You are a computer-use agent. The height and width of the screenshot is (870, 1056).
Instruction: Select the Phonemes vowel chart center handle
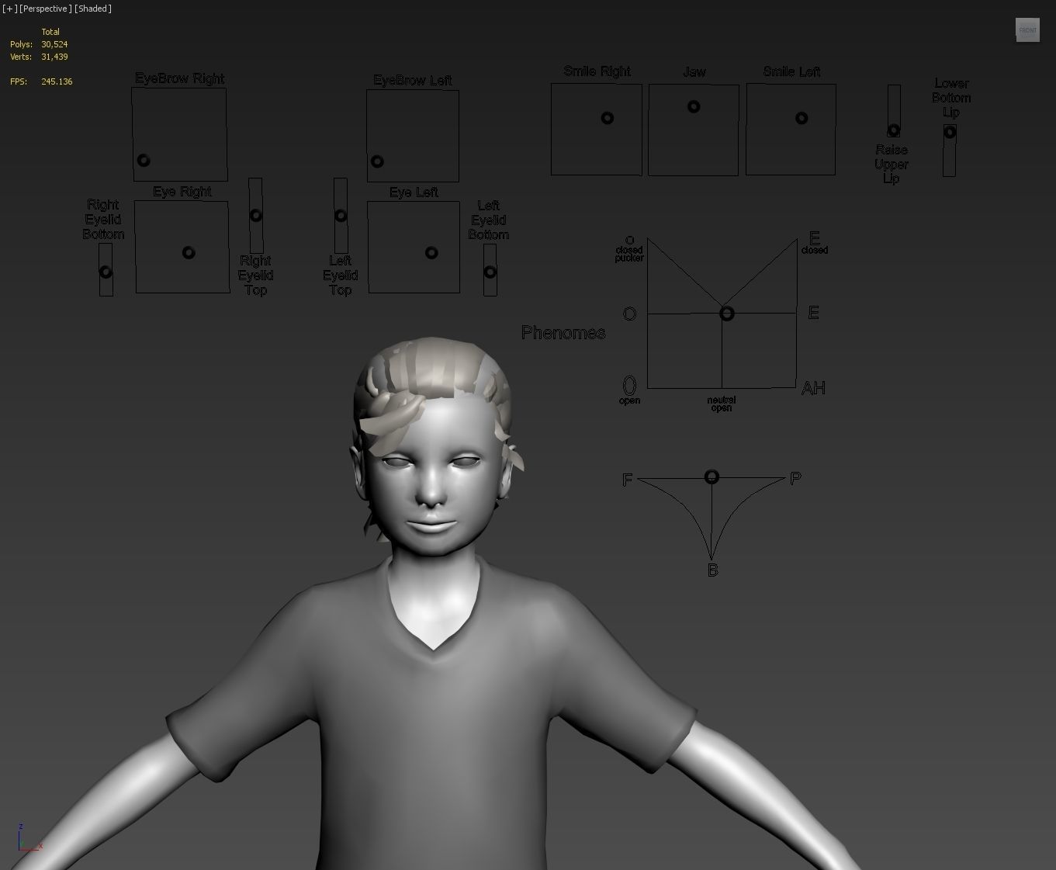(x=726, y=314)
